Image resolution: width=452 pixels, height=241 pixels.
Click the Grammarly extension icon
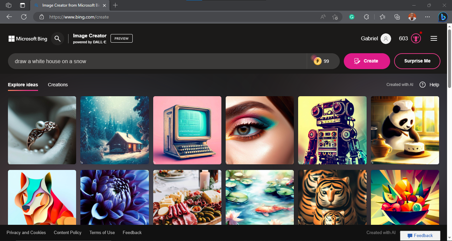point(352,17)
